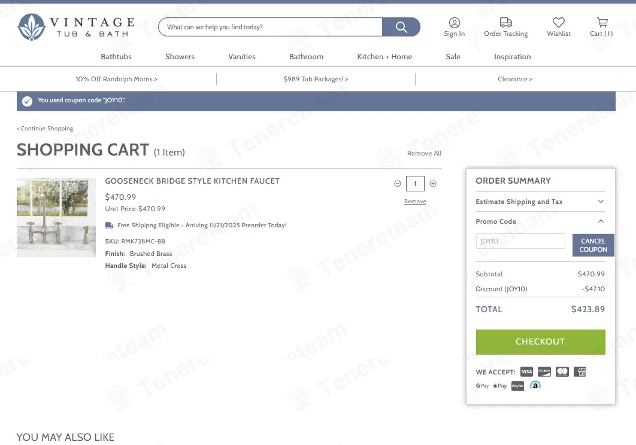
Task: Open Gooseneck Bridge Style Kitchen Faucet title
Action: [x=192, y=181]
